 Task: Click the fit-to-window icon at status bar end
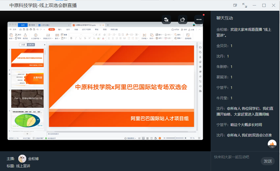click(x=199, y=138)
